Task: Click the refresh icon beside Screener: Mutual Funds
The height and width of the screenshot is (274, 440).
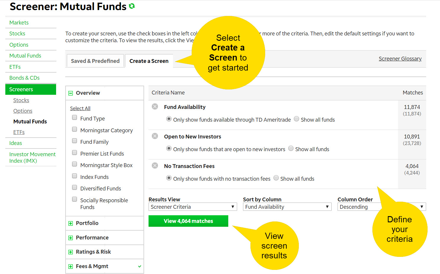Action: coord(132,6)
